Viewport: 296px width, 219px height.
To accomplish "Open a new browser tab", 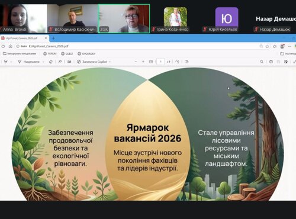I will click(x=53, y=38).
